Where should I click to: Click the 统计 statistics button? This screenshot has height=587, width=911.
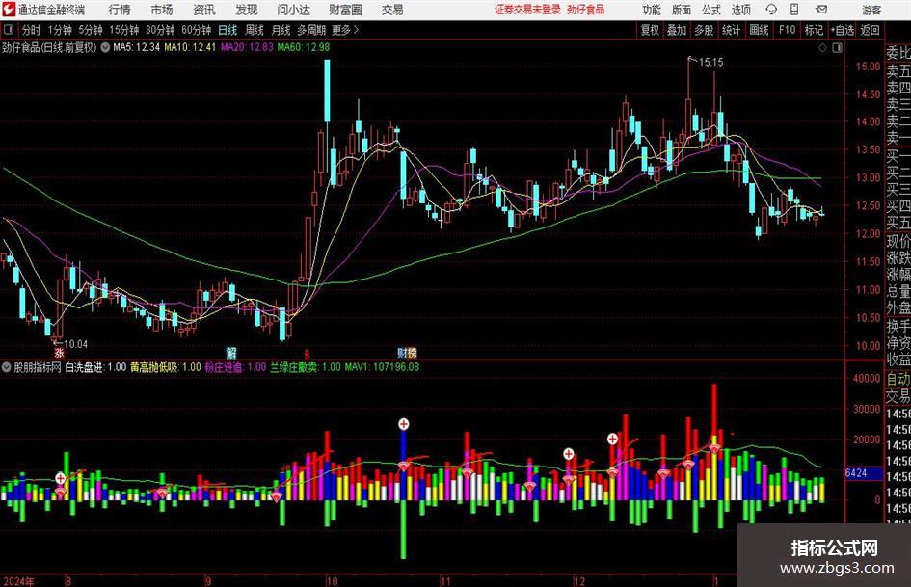[x=731, y=30]
